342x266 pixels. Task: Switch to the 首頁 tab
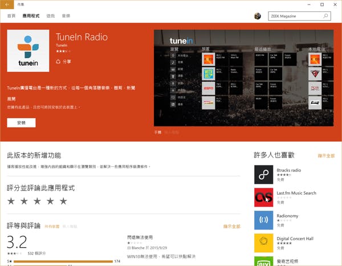pos(11,16)
